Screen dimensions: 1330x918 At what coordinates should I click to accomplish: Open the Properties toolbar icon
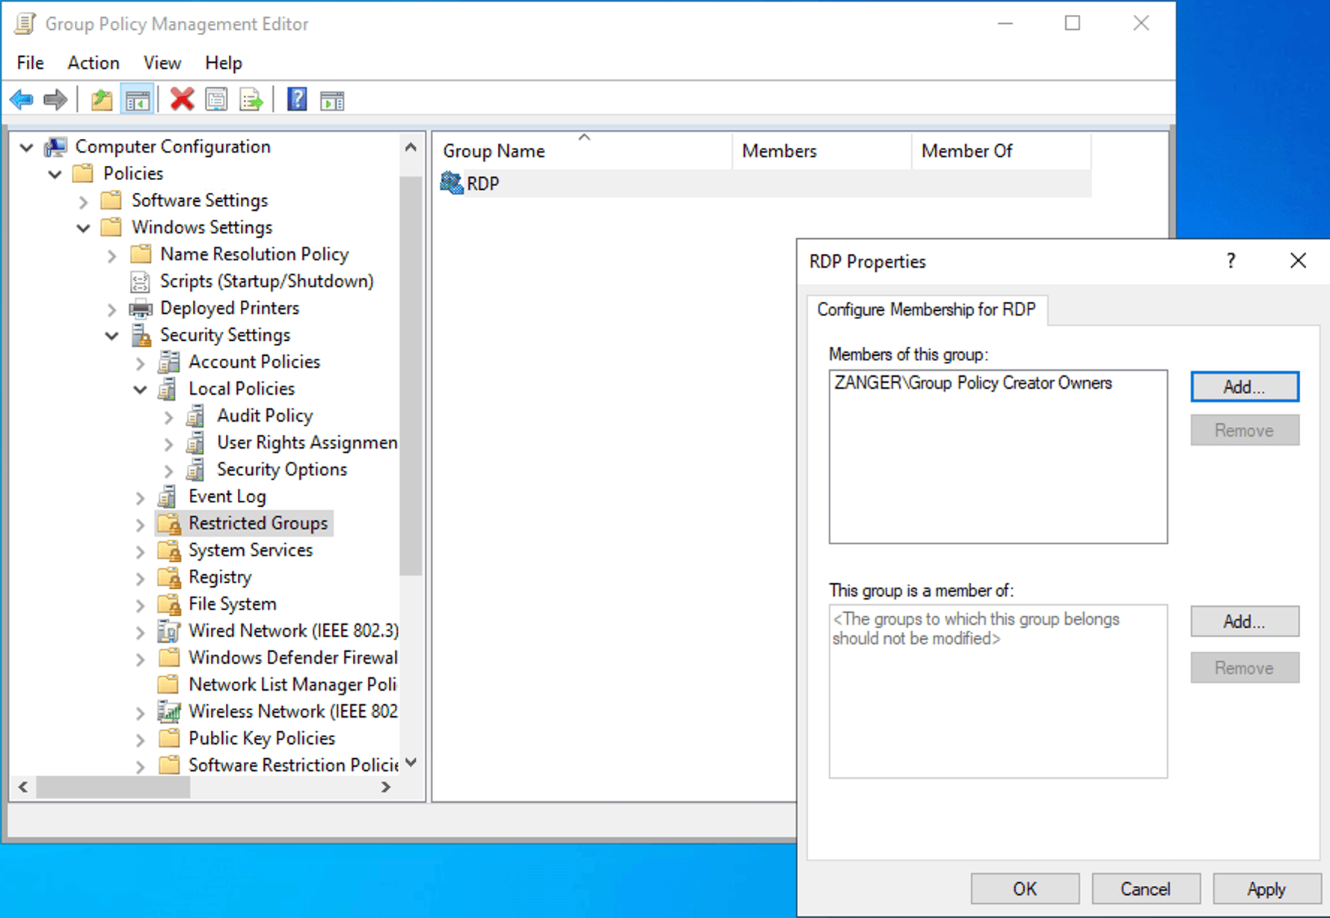(217, 99)
